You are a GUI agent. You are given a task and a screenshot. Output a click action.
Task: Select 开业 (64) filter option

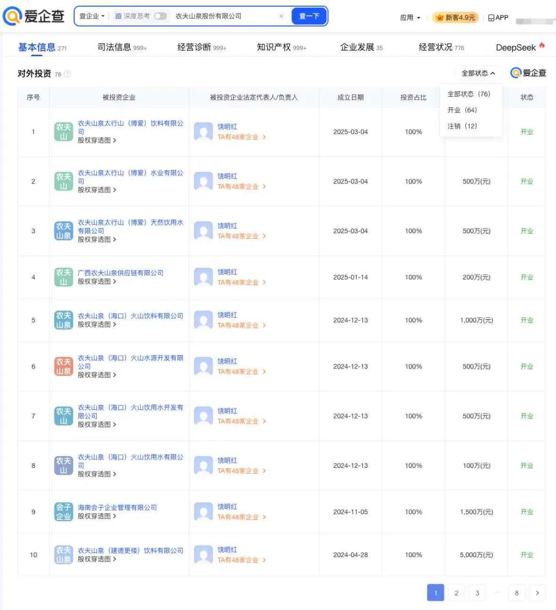[462, 110]
